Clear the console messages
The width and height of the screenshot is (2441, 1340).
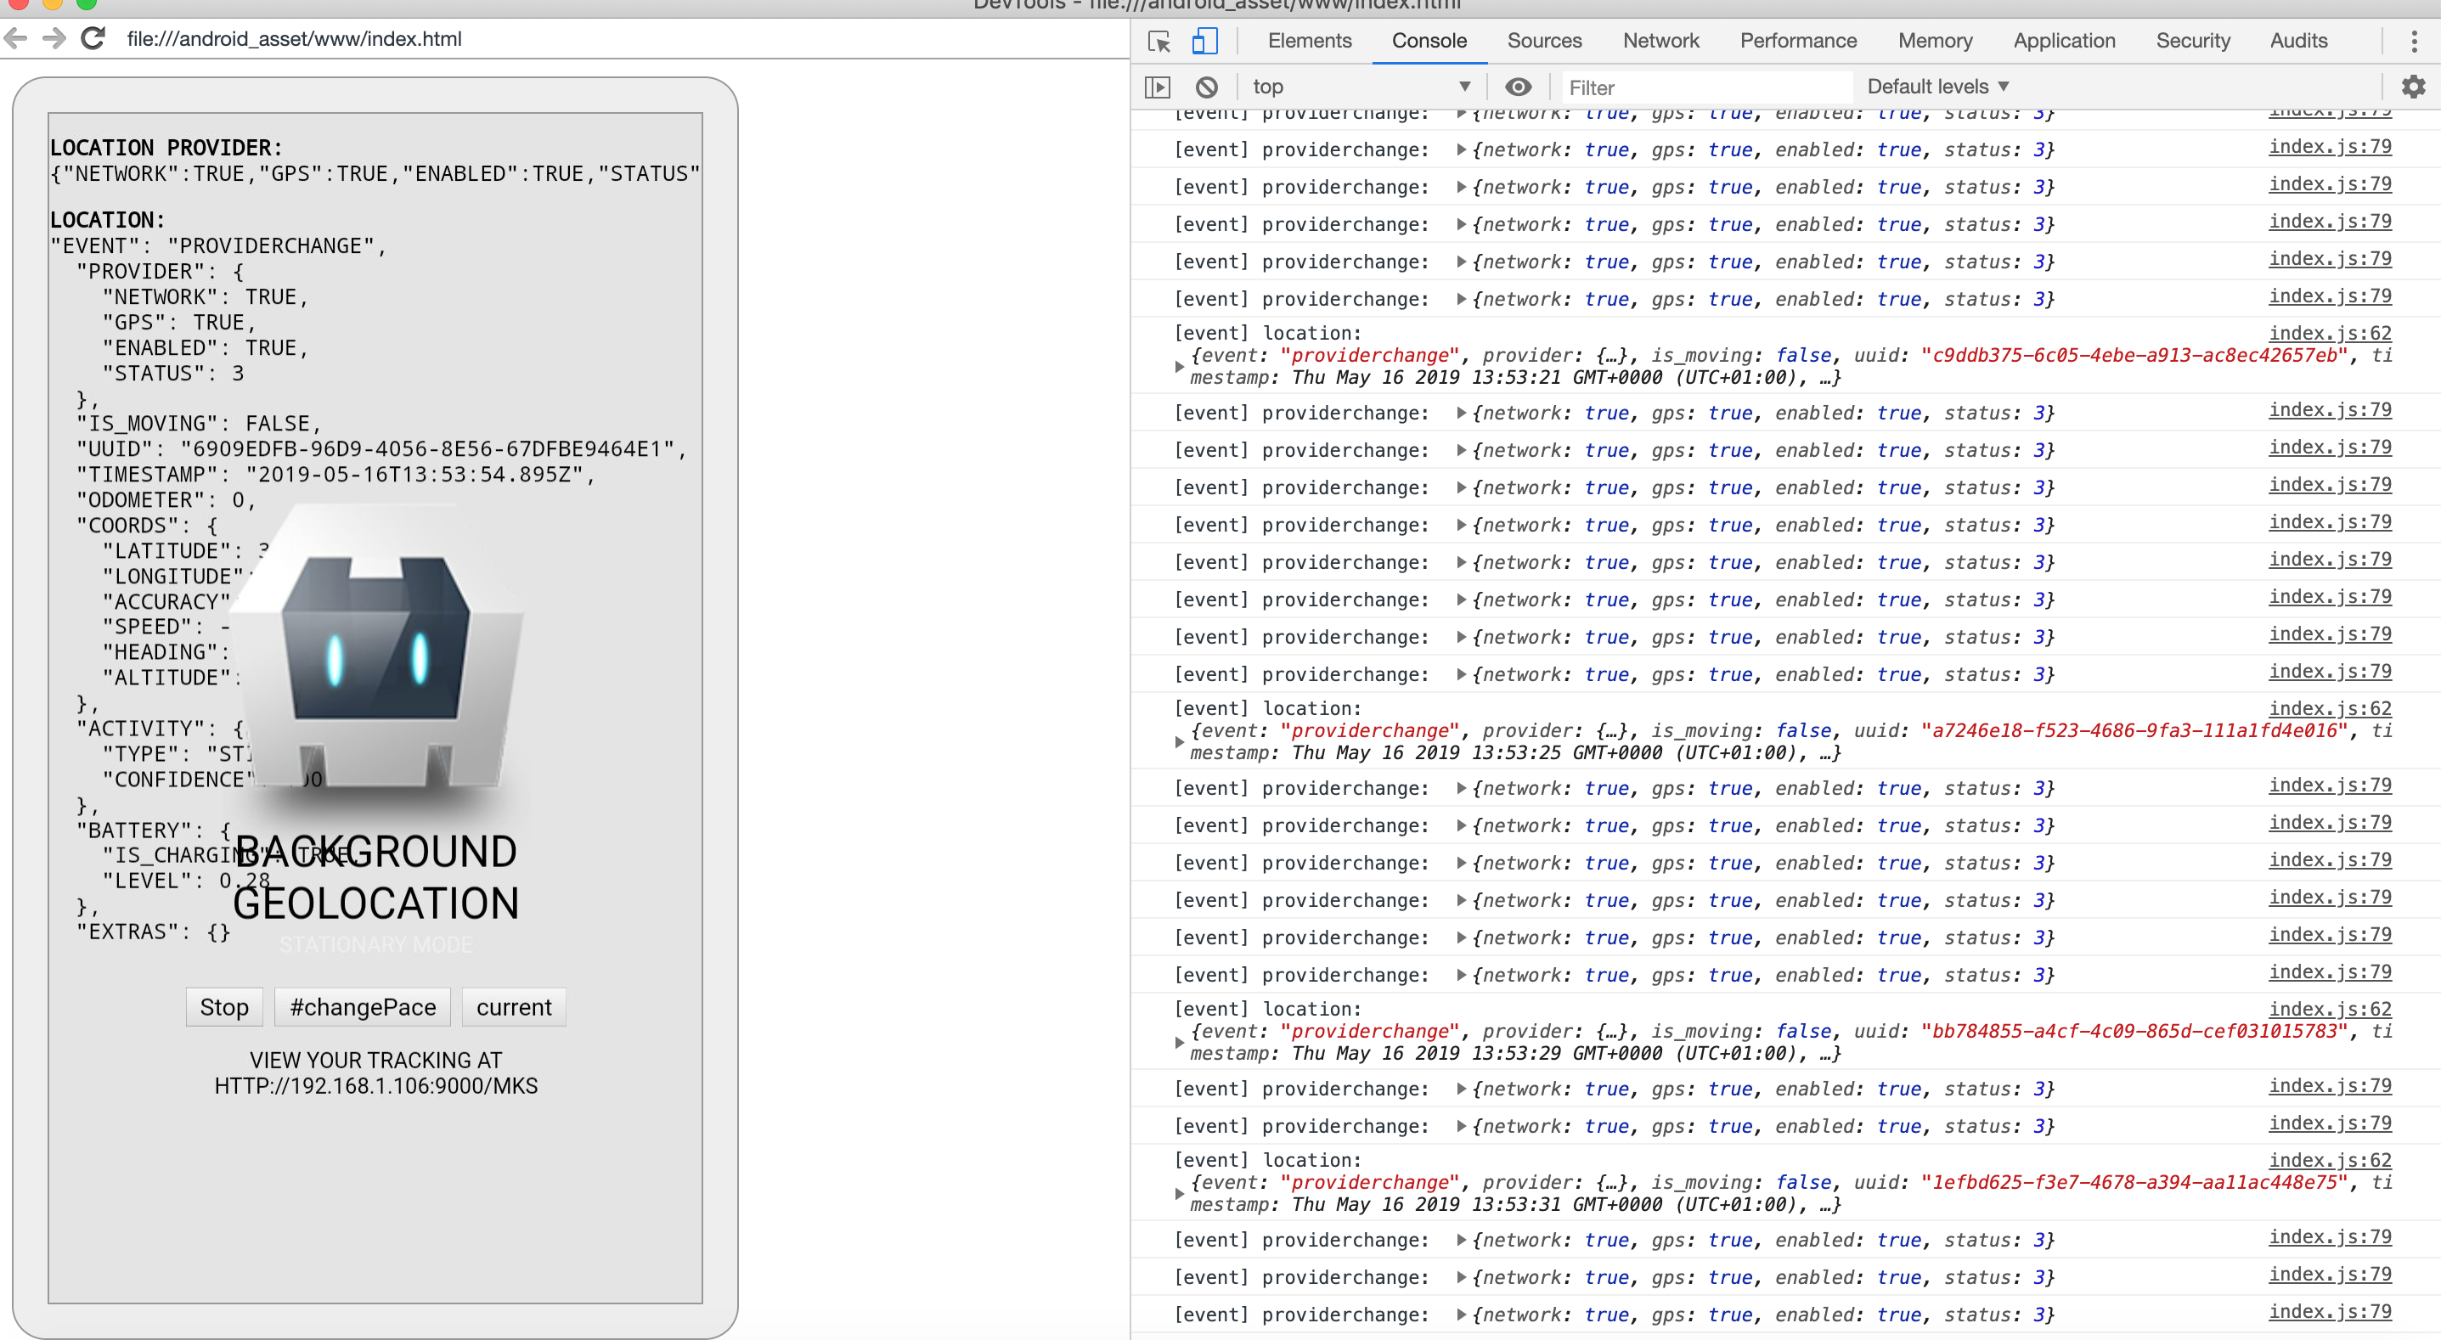click(1205, 87)
